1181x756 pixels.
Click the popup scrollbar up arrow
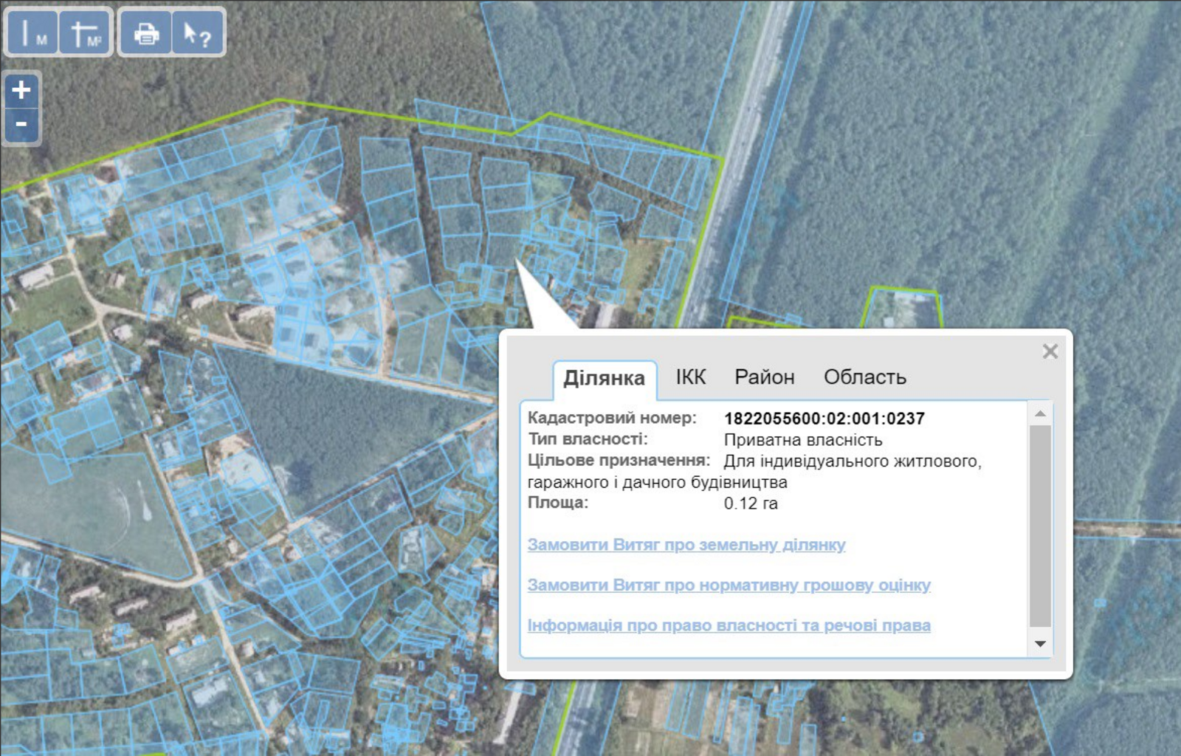click(x=1040, y=413)
